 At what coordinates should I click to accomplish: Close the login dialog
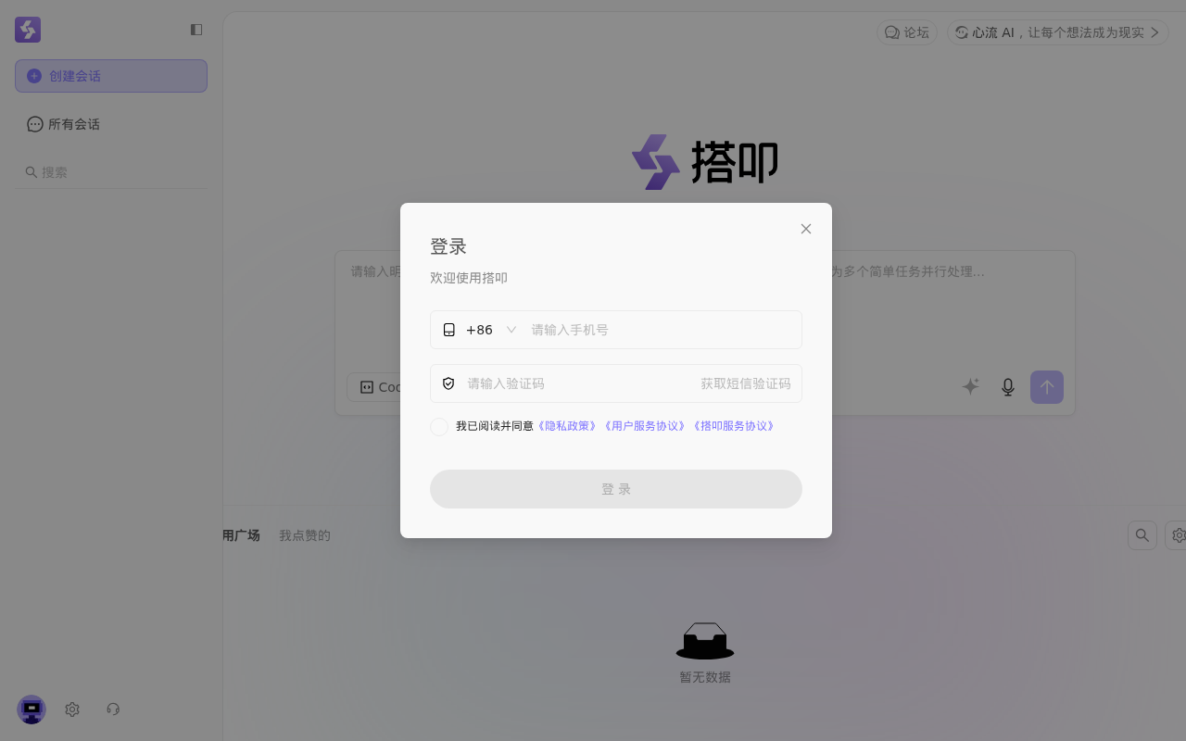(x=806, y=229)
